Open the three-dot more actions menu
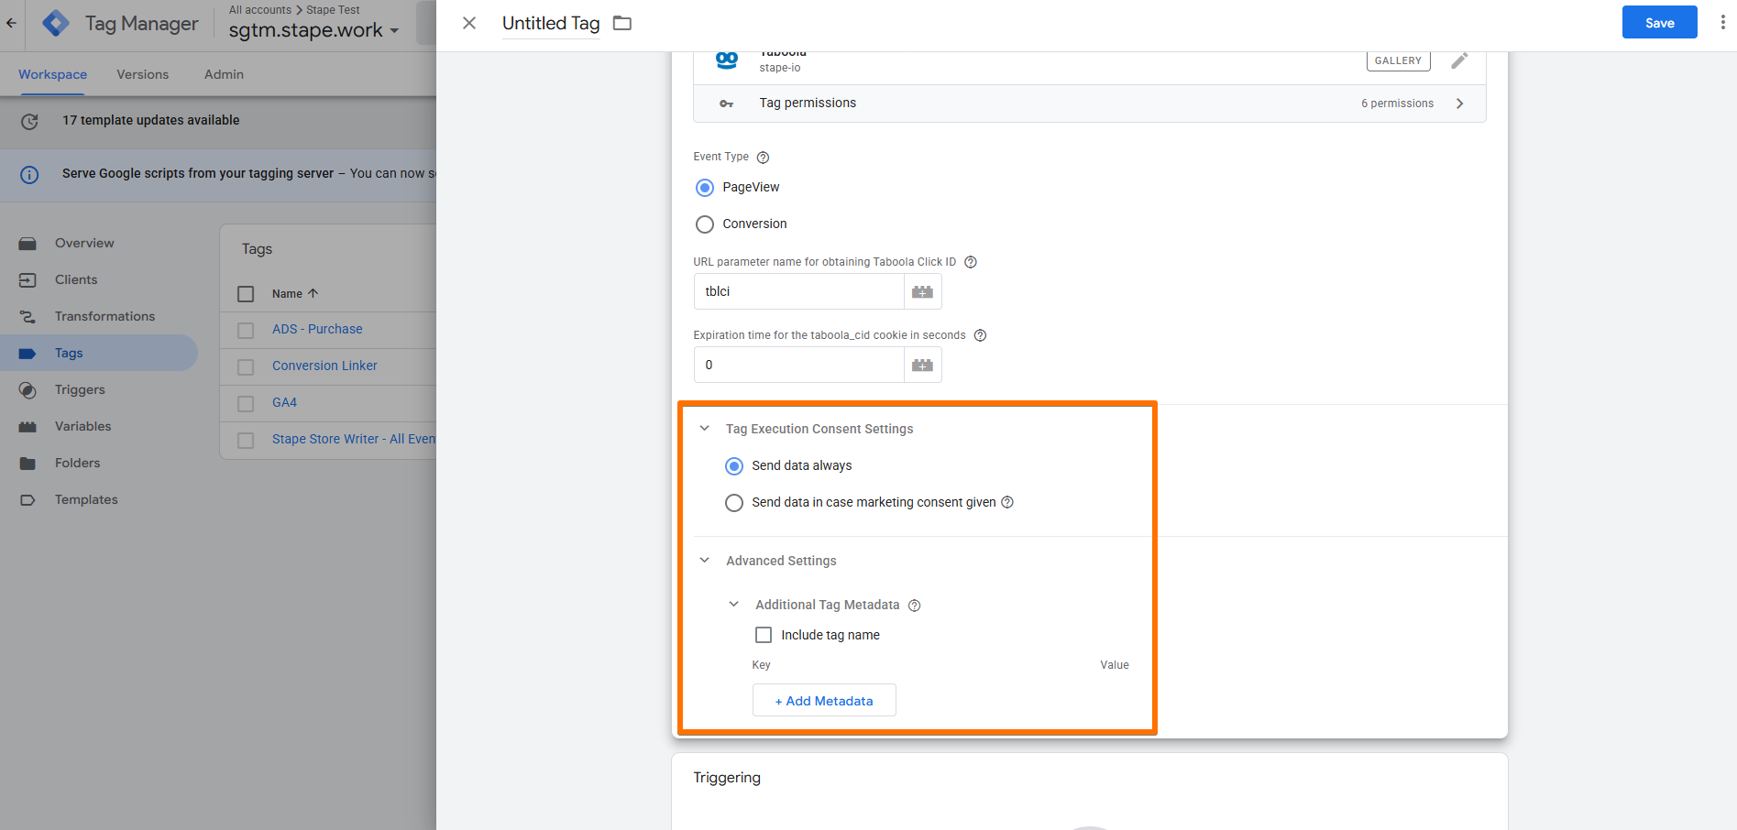Image resolution: width=1737 pixels, height=830 pixels. pyautogui.click(x=1723, y=23)
